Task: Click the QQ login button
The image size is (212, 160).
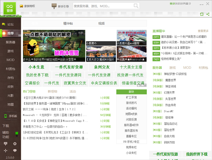Action: pos(10,8)
